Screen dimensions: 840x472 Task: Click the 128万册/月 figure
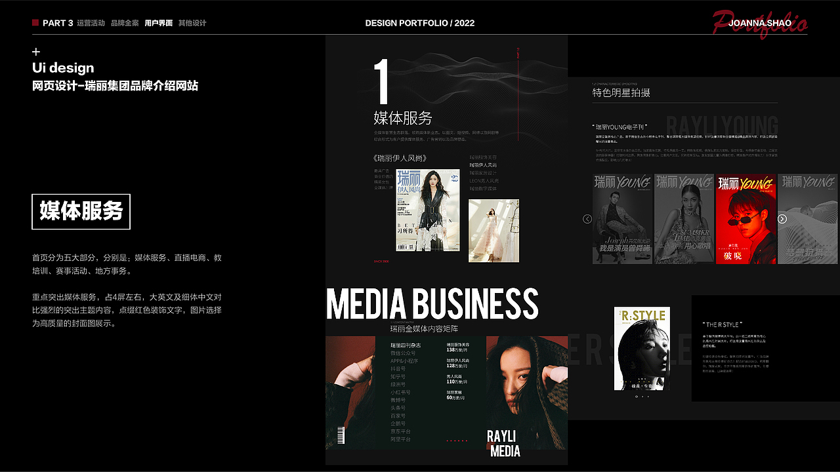coord(458,366)
